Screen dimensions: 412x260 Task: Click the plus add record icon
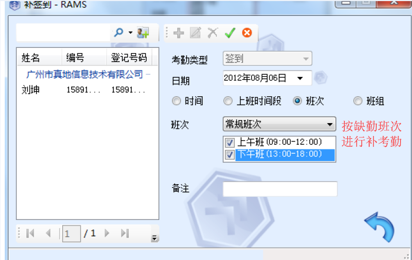pyautogui.click(x=179, y=33)
